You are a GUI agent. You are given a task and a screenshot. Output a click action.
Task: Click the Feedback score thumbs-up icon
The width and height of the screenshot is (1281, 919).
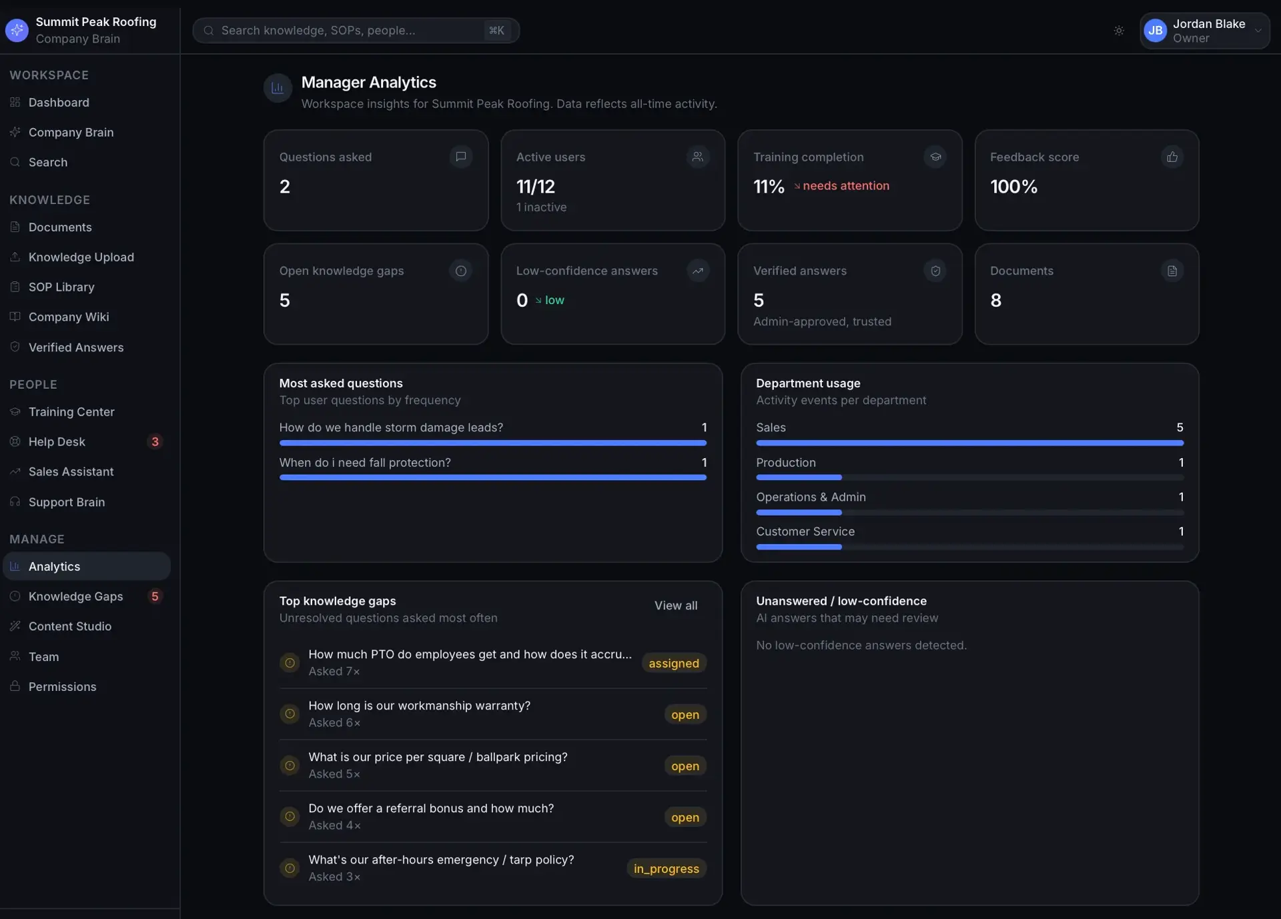(1172, 157)
